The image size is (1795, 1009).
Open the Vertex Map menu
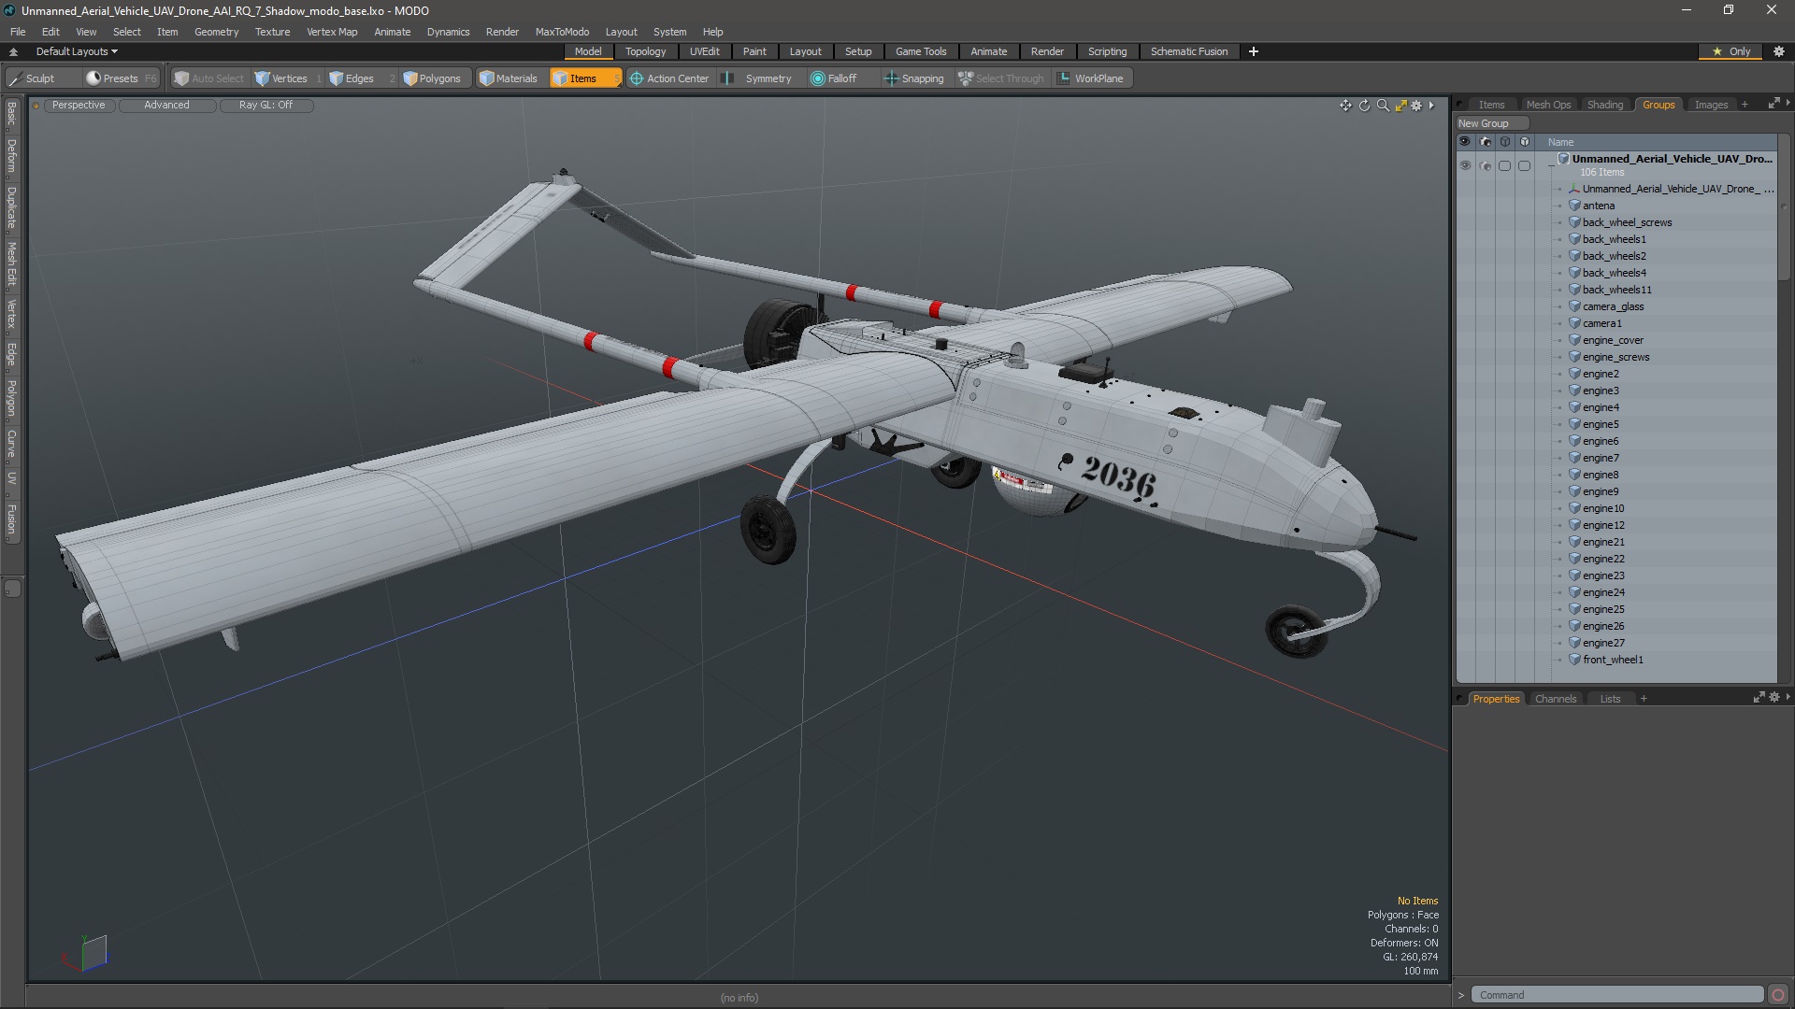332,32
